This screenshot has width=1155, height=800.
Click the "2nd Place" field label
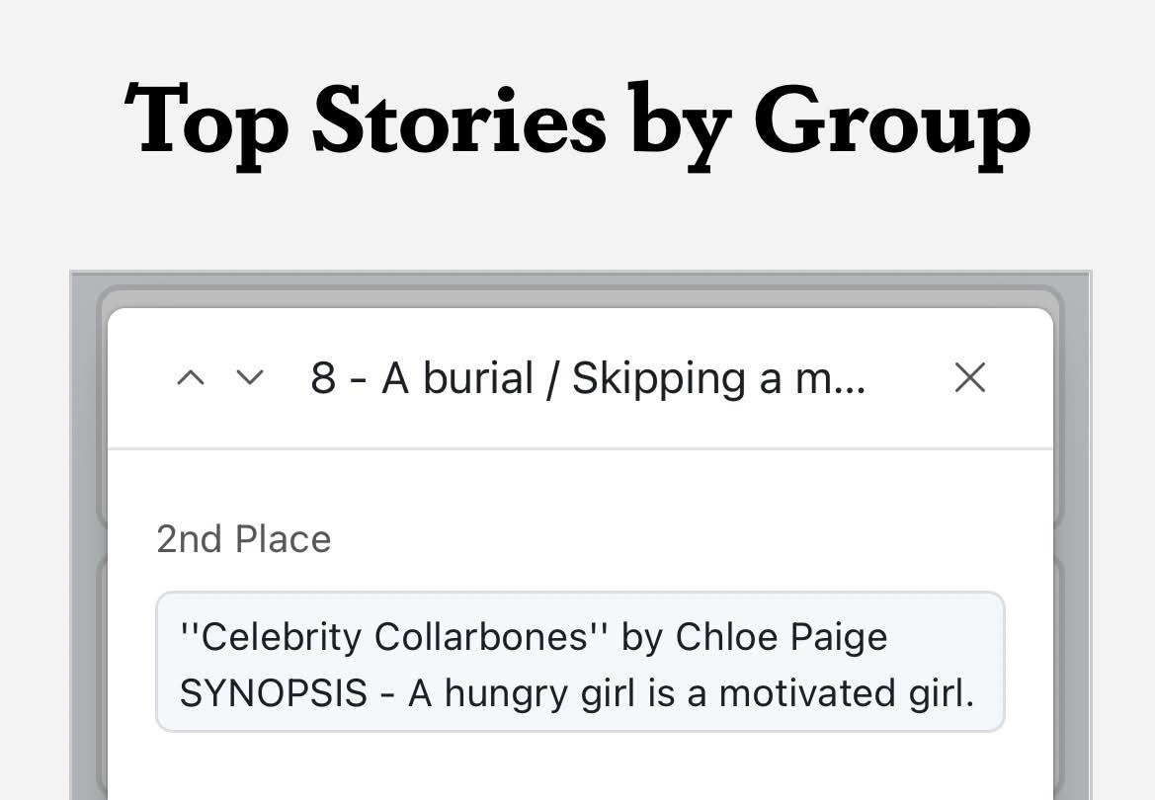[x=244, y=539]
